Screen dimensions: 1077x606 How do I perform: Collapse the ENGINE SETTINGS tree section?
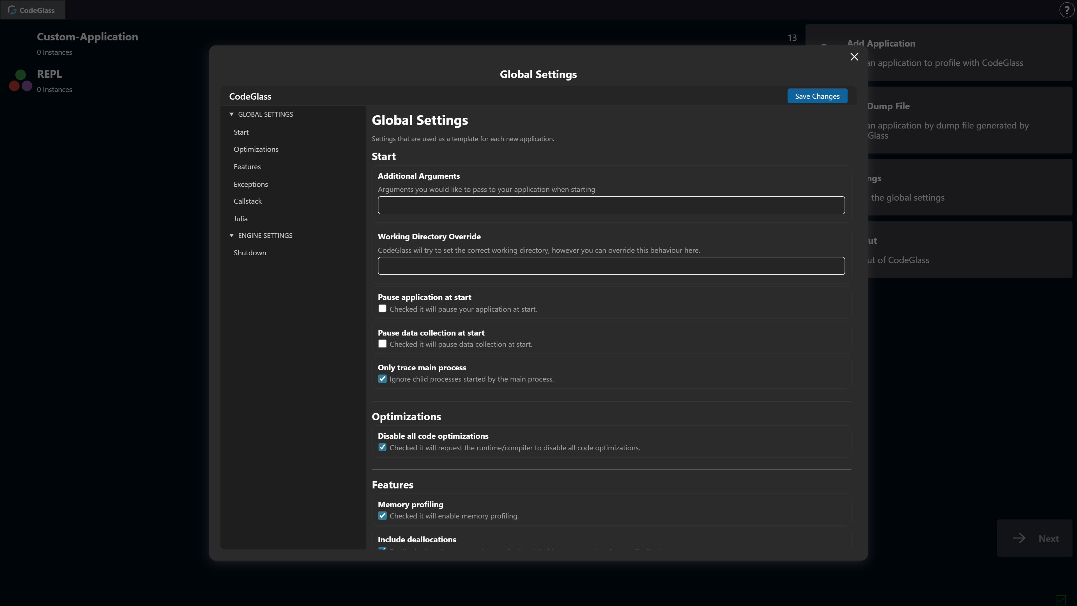click(x=232, y=235)
